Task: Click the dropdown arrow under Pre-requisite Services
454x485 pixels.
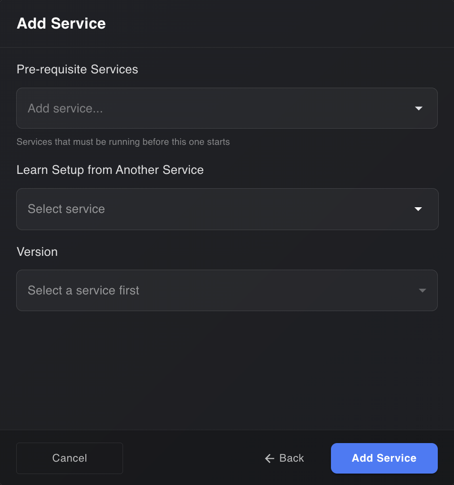Action: click(418, 108)
